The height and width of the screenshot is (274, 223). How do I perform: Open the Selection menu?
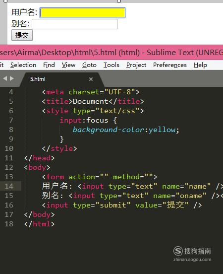pos(23,65)
